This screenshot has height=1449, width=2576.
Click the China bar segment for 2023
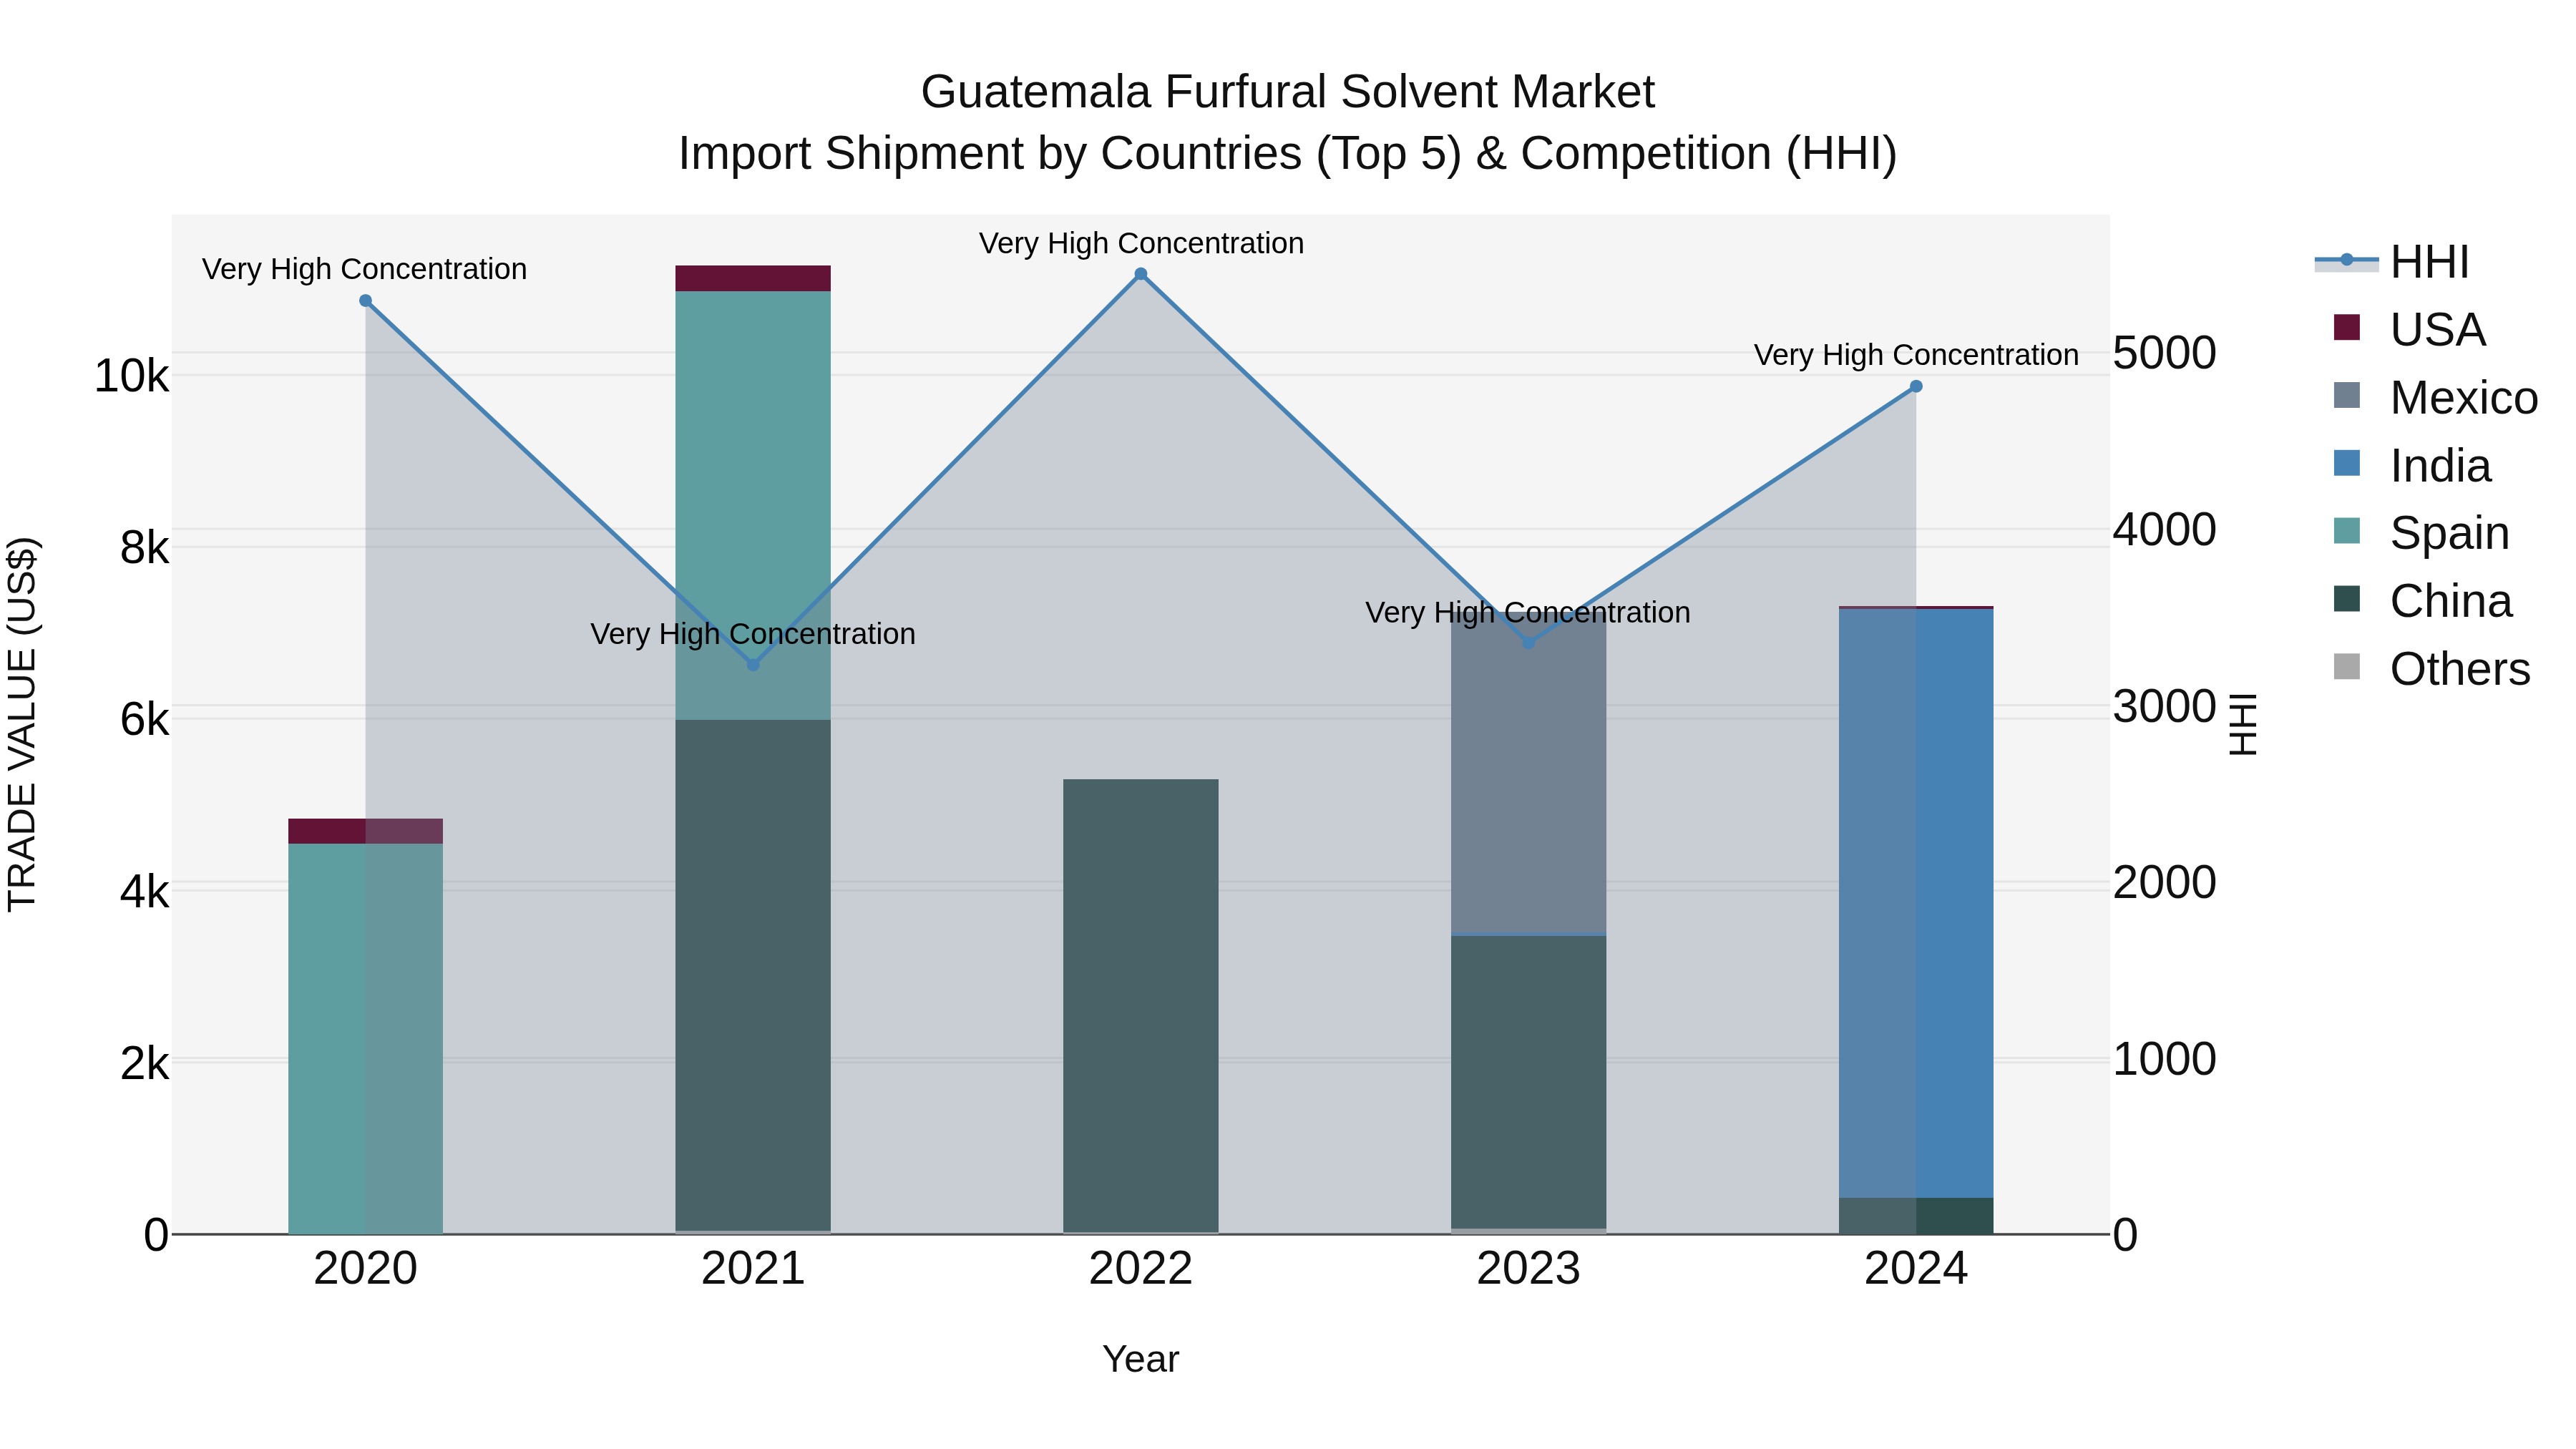click(1528, 1082)
